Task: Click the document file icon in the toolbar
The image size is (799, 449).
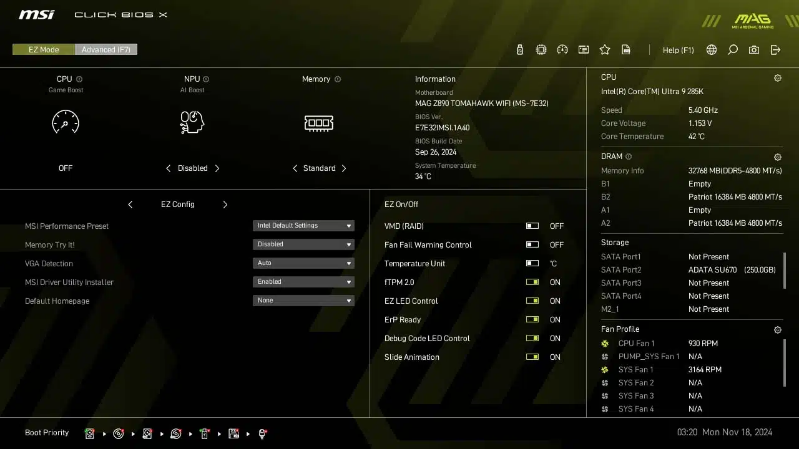Action: tap(626, 50)
